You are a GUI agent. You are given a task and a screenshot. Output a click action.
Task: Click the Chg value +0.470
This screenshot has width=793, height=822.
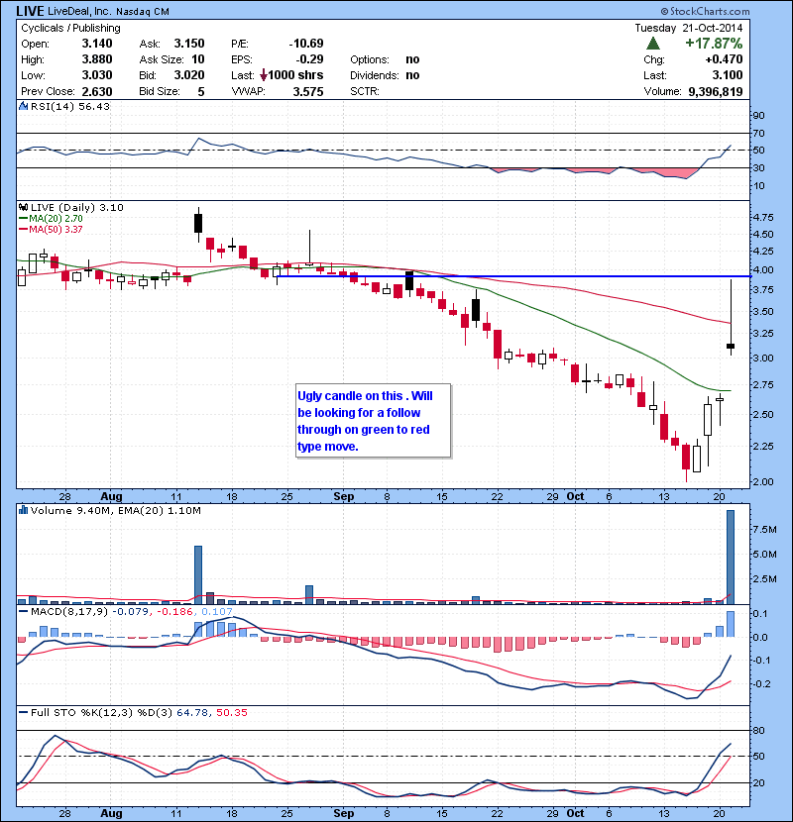pos(724,59)
